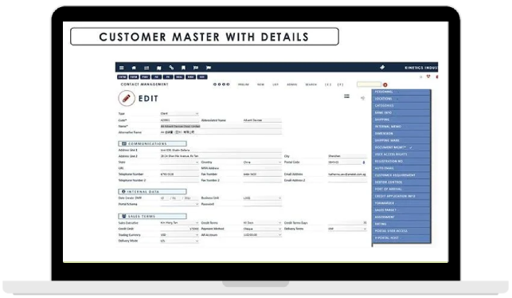Open Document Mgmt menu entry
The height and width of the screenshot is (298, 512).
pyautogui.click(x=401, y=147)
